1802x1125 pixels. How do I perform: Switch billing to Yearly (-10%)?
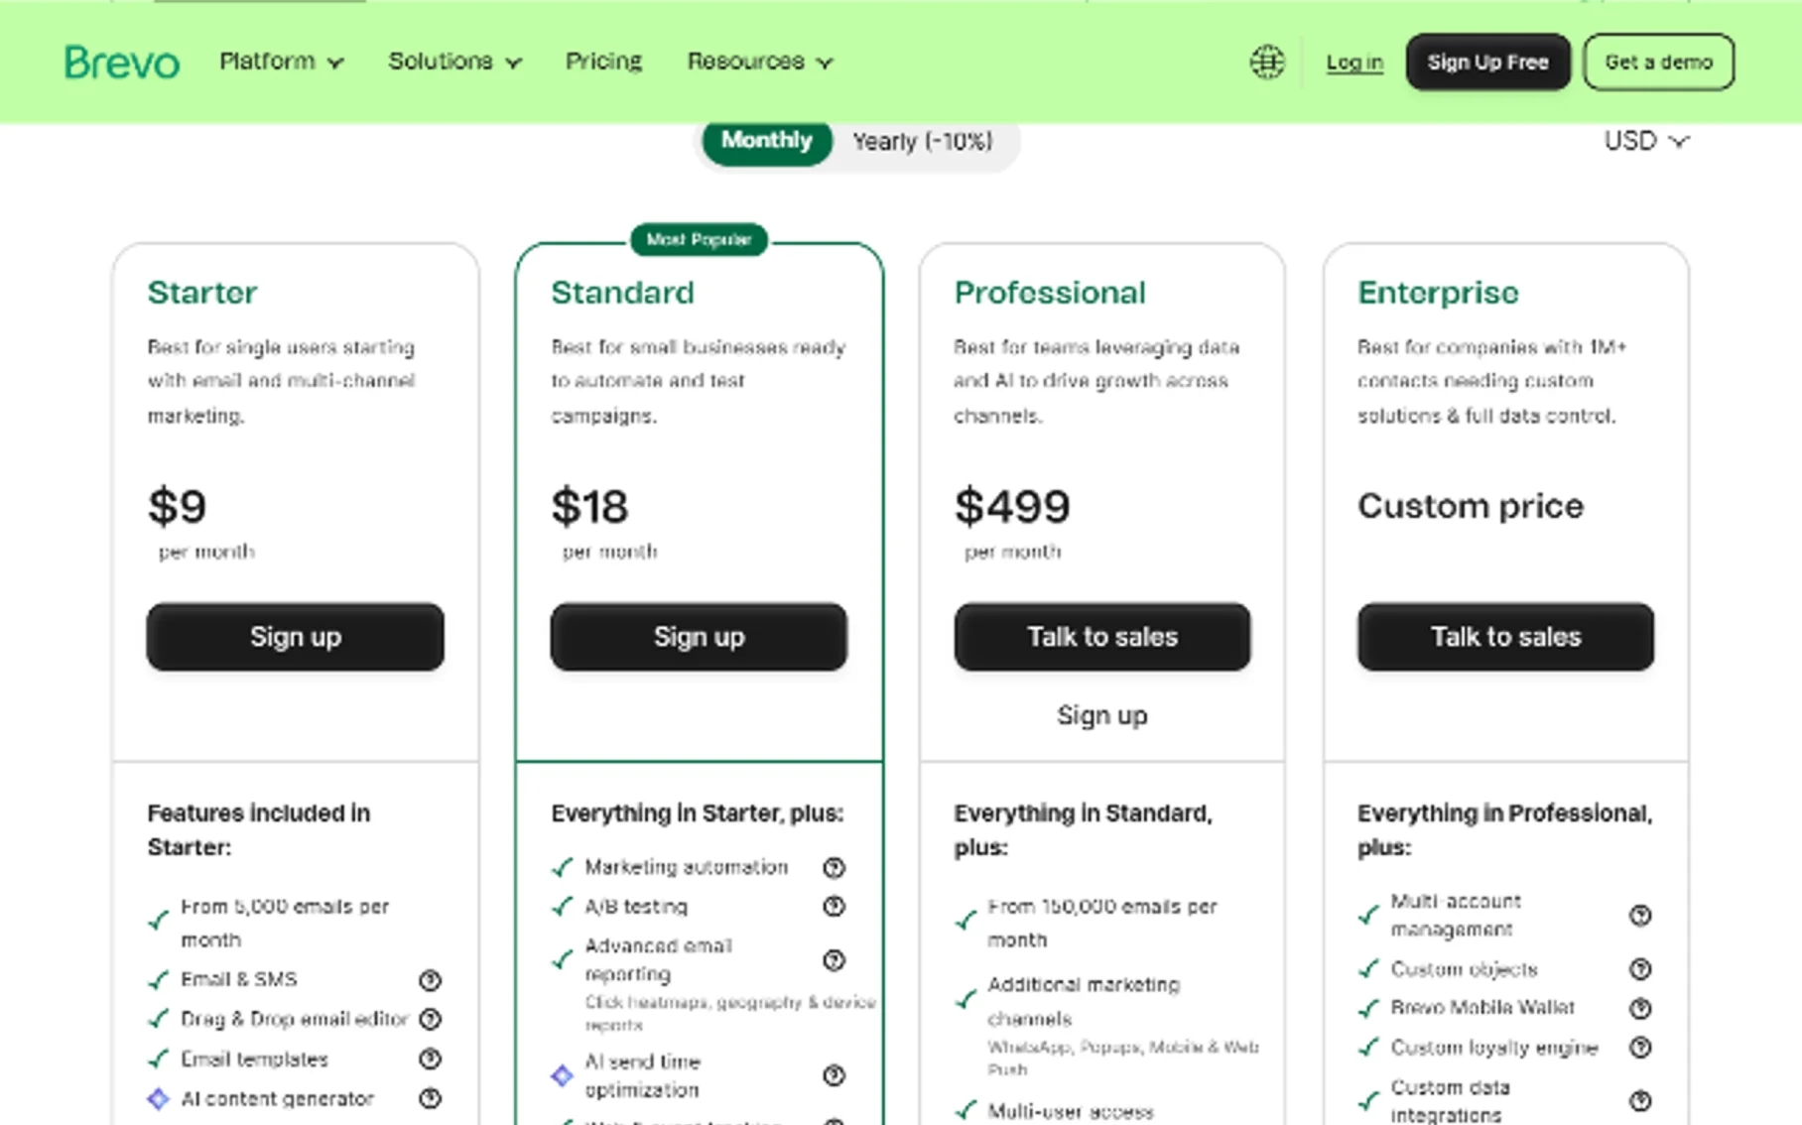pos(922,141)
